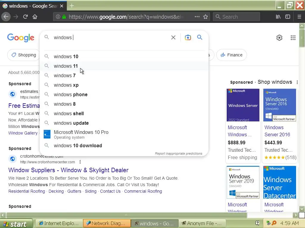Open options dots next to Shop windows
Screen dimensions: 305x228
point(297,82)
